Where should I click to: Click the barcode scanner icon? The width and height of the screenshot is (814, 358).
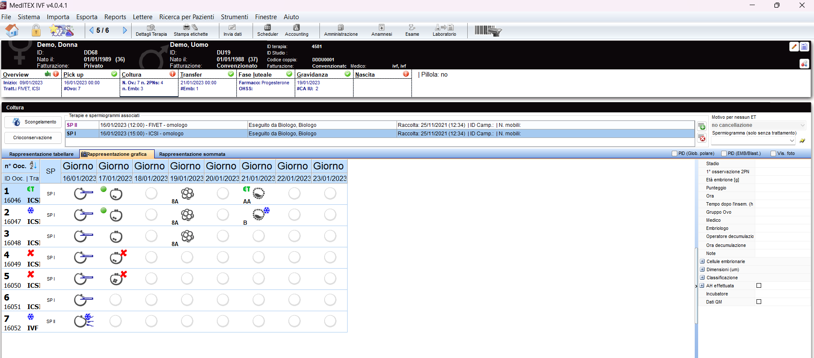pos(488,31)
